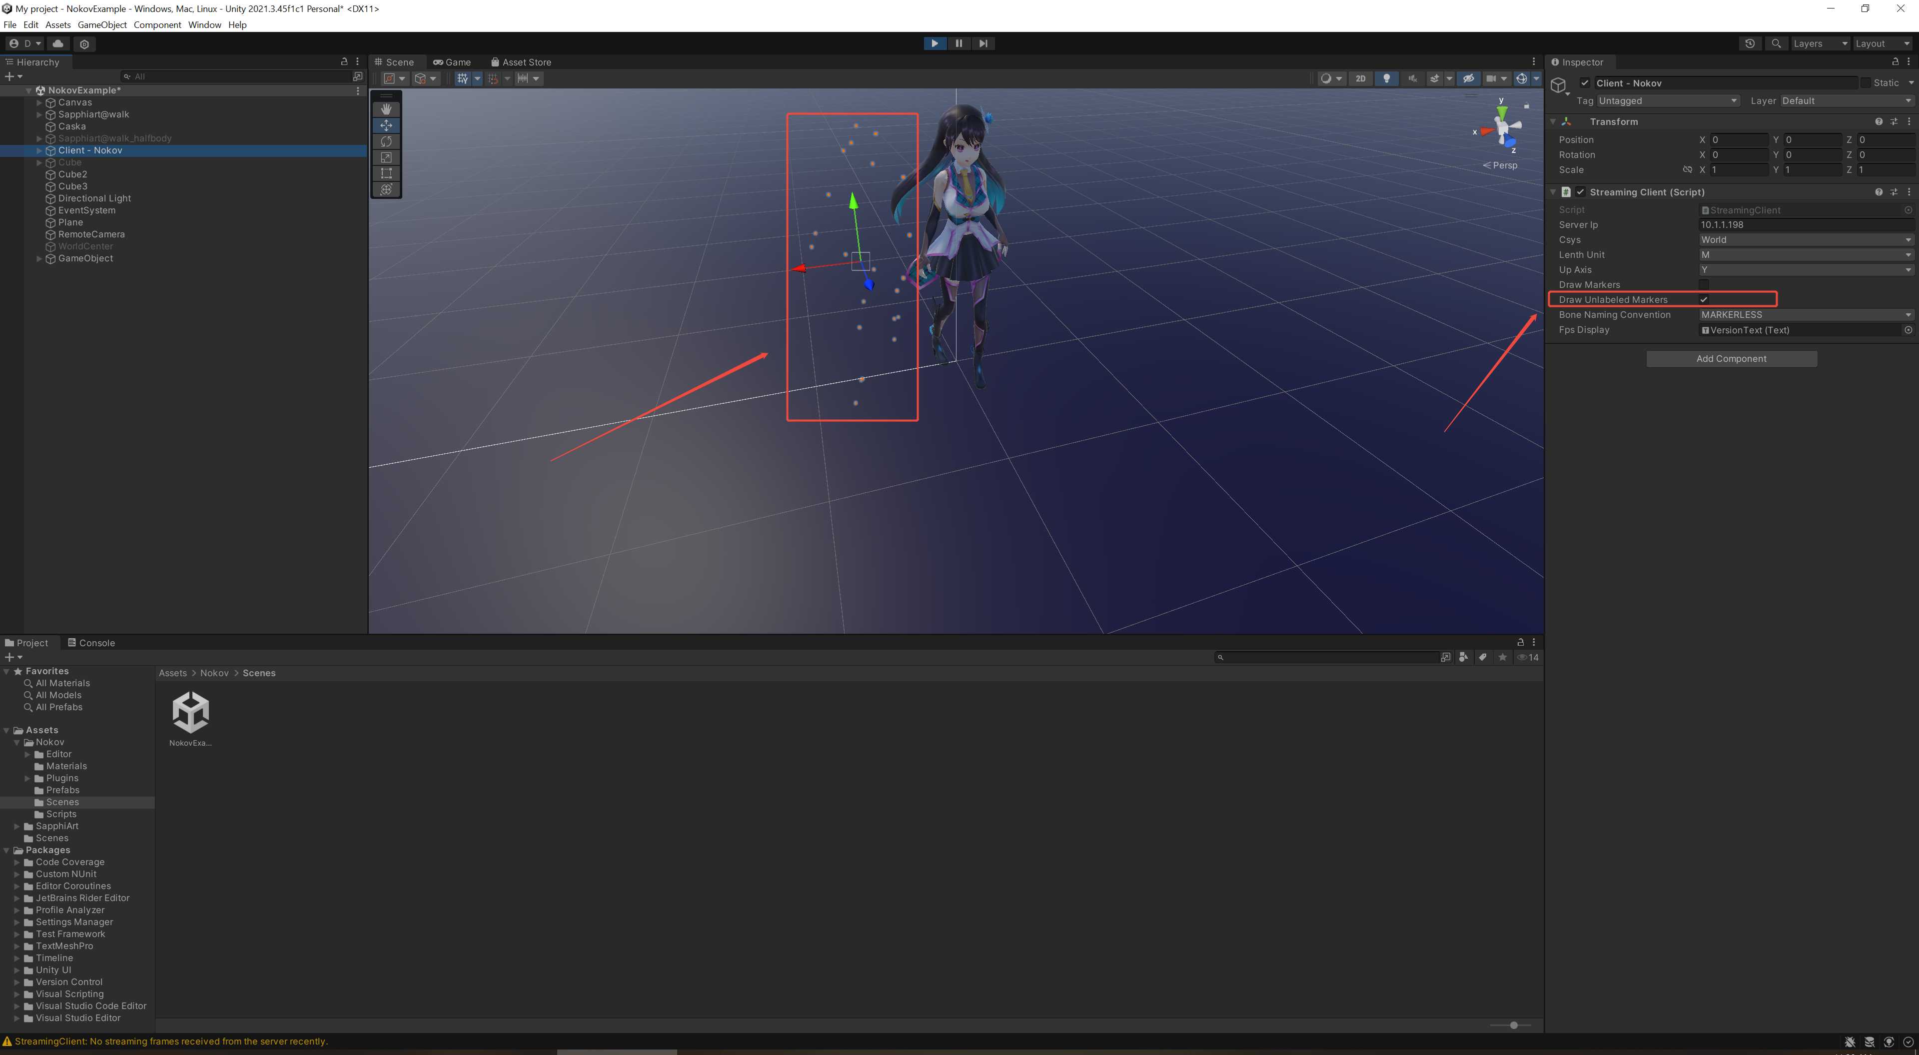Toggle the Streaming Client script enabled checkbox
Image resolution: width=1919 pixels, height=1055 pixels.
[1580, 192]
